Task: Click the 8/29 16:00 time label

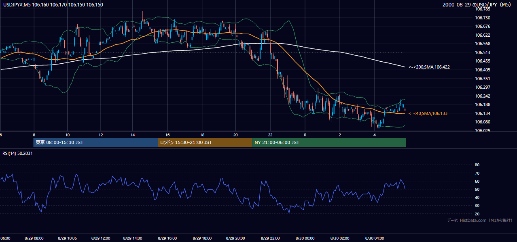Action: click(167, 238)
